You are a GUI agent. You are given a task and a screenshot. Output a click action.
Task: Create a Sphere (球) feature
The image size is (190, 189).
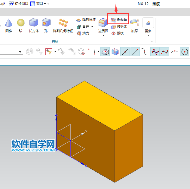point(21,26)
